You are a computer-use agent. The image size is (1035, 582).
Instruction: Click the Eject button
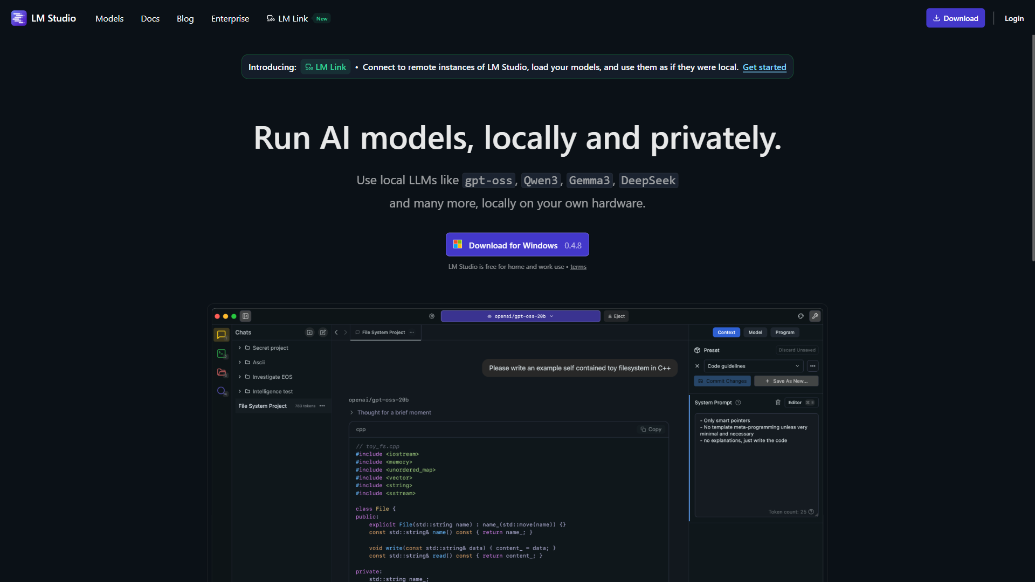616,316
